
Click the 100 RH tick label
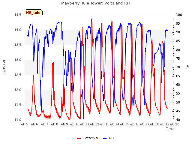tap(179, 15)
